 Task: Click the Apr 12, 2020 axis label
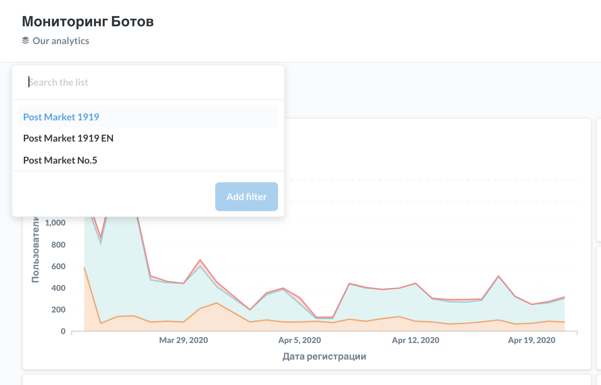pos(416,340)
